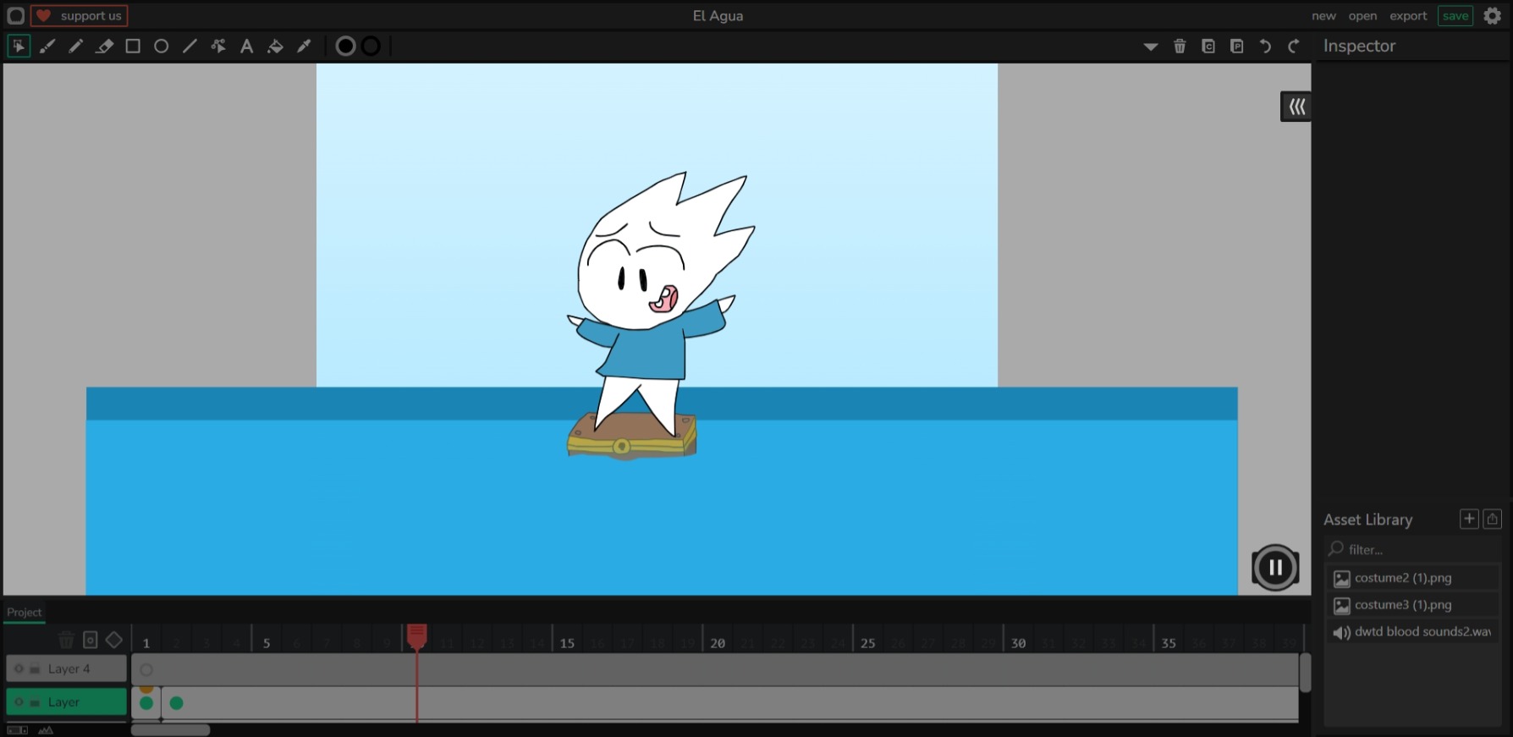Screen dimensions: 1513x737
Task: Click the export menu item
Action: coord(1408,15)
